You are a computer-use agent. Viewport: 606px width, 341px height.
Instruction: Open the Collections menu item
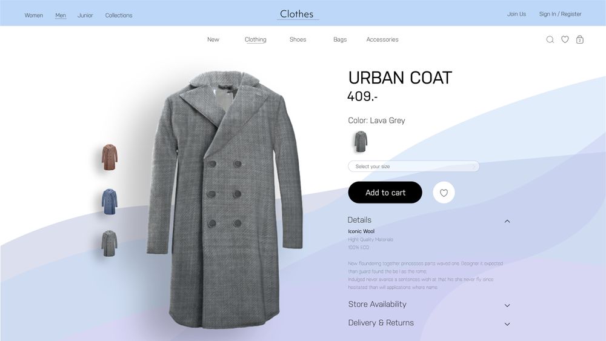coord(119,16)
